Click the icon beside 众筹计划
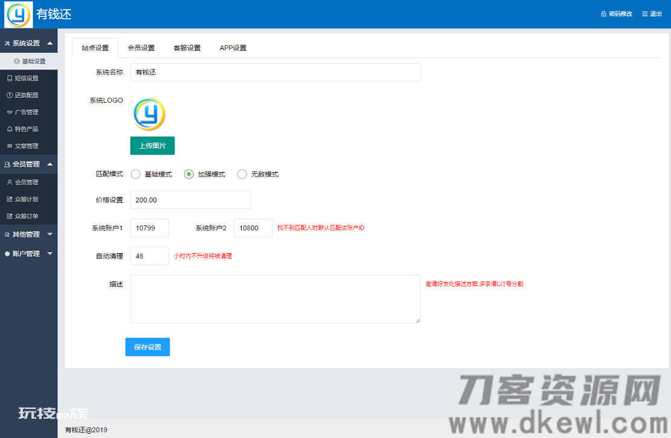This screenshot has width=671, height=438. coord(10,199)
